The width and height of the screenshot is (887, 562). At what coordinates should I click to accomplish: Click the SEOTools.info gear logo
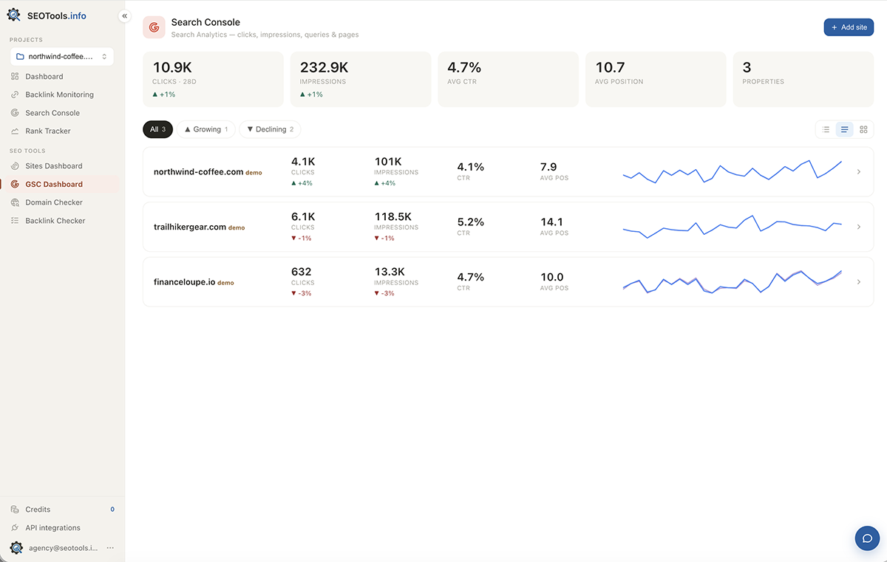point(14,15)
